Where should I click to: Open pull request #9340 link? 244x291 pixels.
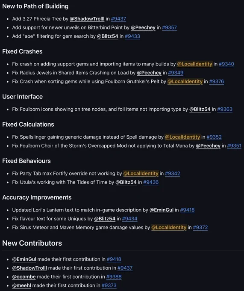(x=226, y=64)
